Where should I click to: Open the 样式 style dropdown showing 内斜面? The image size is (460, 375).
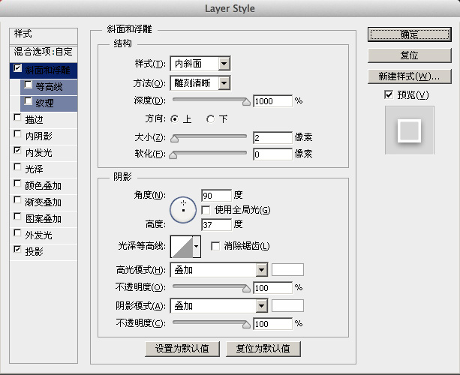(x=200, y=64)
